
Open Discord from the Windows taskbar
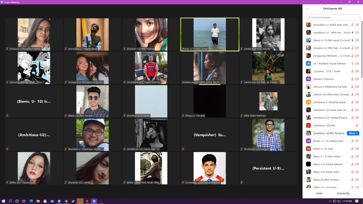(59, 201)
